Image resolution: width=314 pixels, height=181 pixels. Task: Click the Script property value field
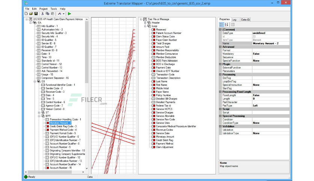[x=271, y=113]
